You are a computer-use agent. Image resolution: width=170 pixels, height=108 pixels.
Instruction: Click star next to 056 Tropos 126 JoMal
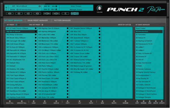point(99,56)
